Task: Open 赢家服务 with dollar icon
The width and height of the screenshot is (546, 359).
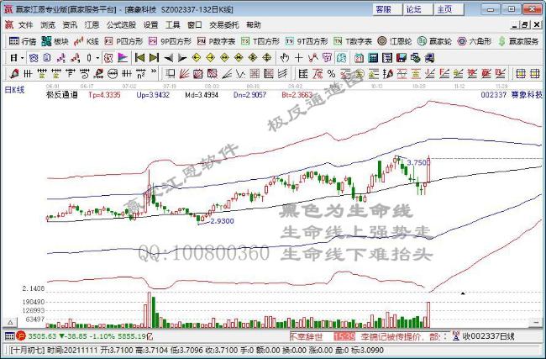Action: (518, 41)
